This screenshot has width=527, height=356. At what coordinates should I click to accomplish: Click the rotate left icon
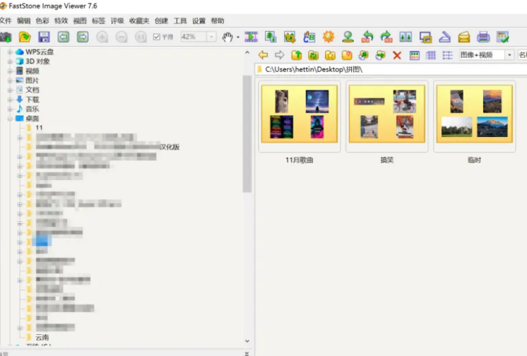367,37
